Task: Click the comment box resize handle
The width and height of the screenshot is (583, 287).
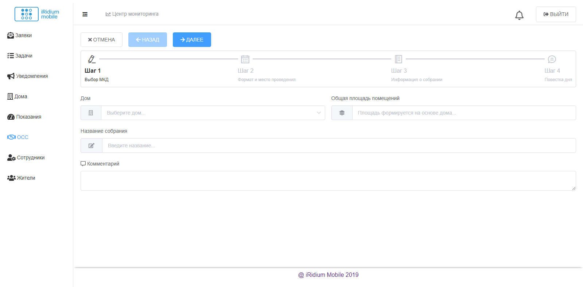Action: coord(574,188)
